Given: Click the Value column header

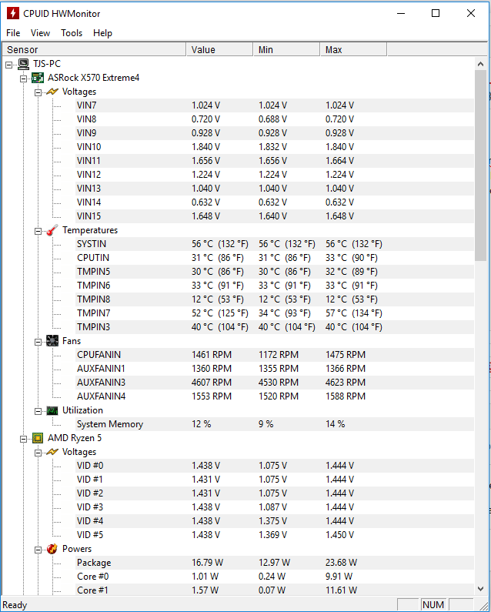Looking at the screenshot, I should (x=220, y=49).
